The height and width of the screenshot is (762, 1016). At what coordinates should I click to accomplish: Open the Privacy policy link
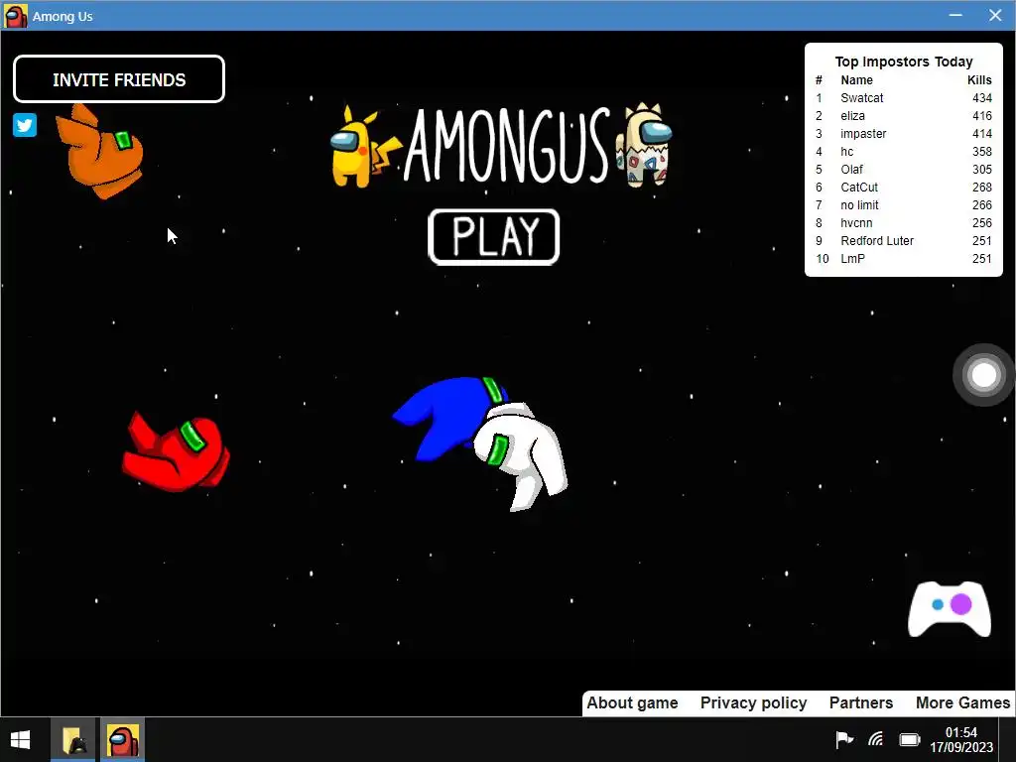(x=754, y=703)
